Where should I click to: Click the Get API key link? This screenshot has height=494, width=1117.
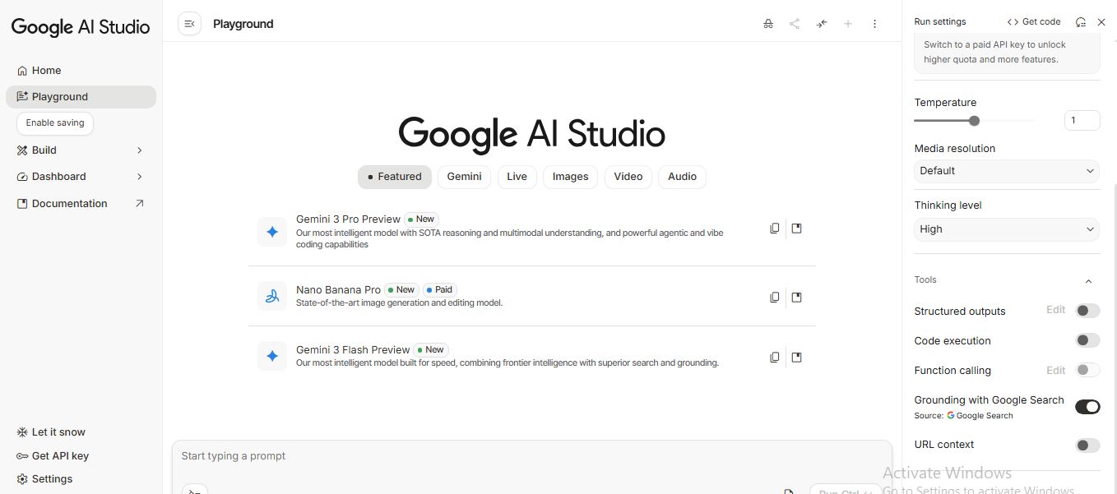[60, 455]
